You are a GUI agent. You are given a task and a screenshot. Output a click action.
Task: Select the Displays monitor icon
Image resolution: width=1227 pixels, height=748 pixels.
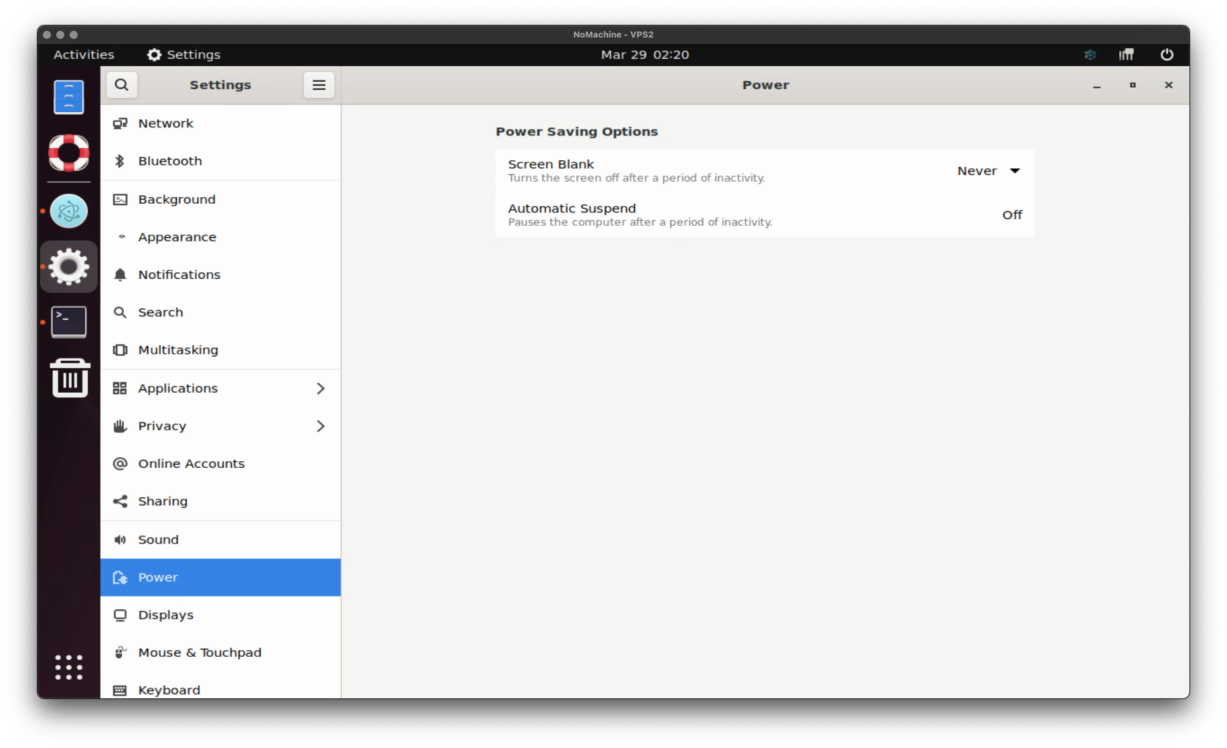[x=121, y=615]
